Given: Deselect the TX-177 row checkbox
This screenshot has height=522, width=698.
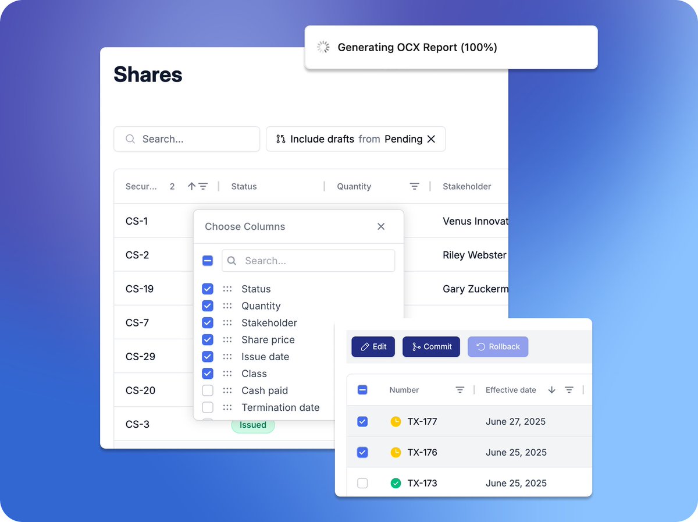Looking at the screenshot, I should 362,421.
